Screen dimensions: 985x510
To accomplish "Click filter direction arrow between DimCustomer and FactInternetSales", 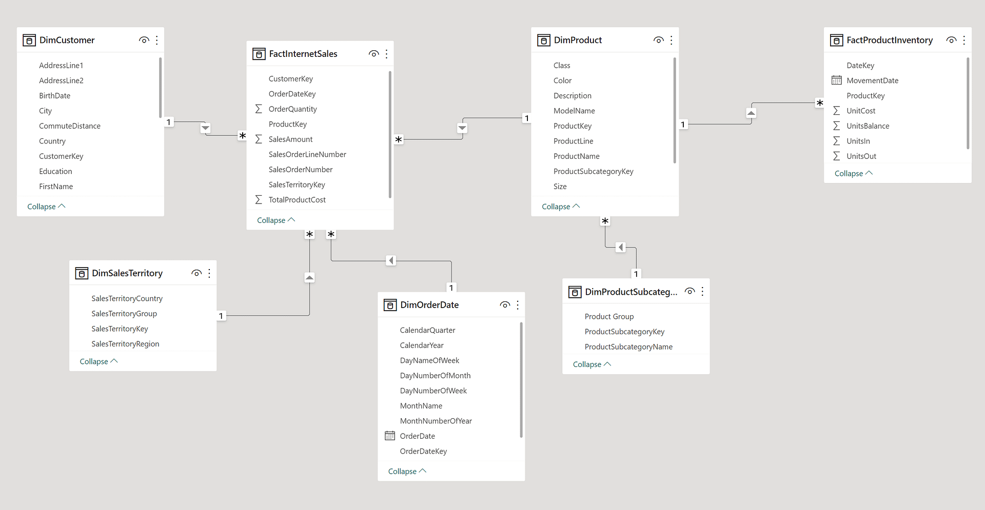I will 205,128.
